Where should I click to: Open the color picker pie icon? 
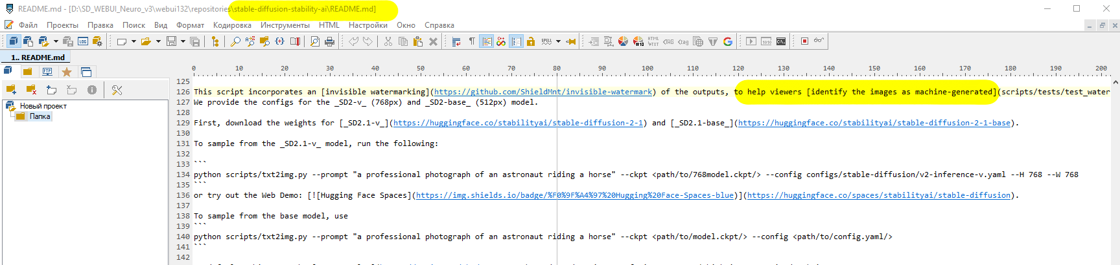[623, 41]
